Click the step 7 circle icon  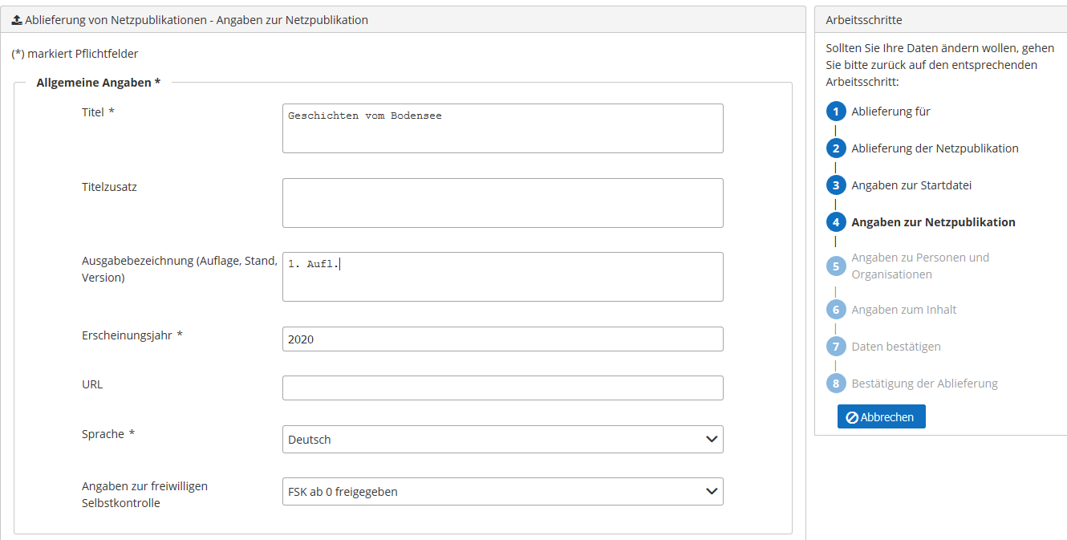tap(836, 347)
